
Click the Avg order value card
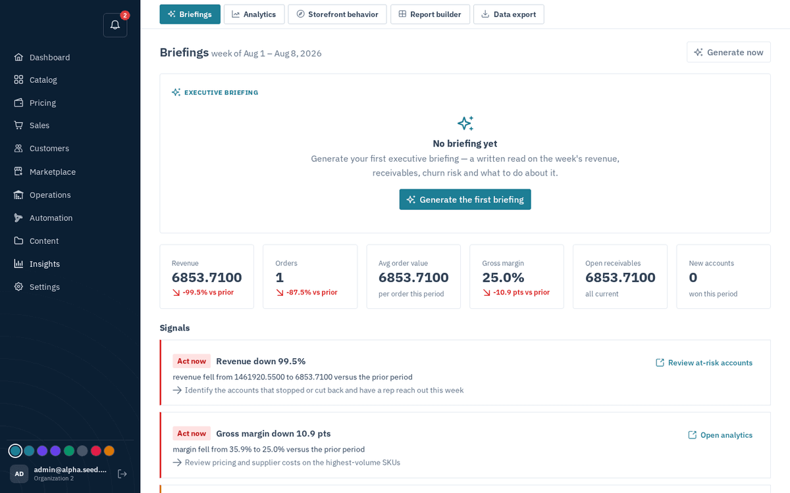413,277
